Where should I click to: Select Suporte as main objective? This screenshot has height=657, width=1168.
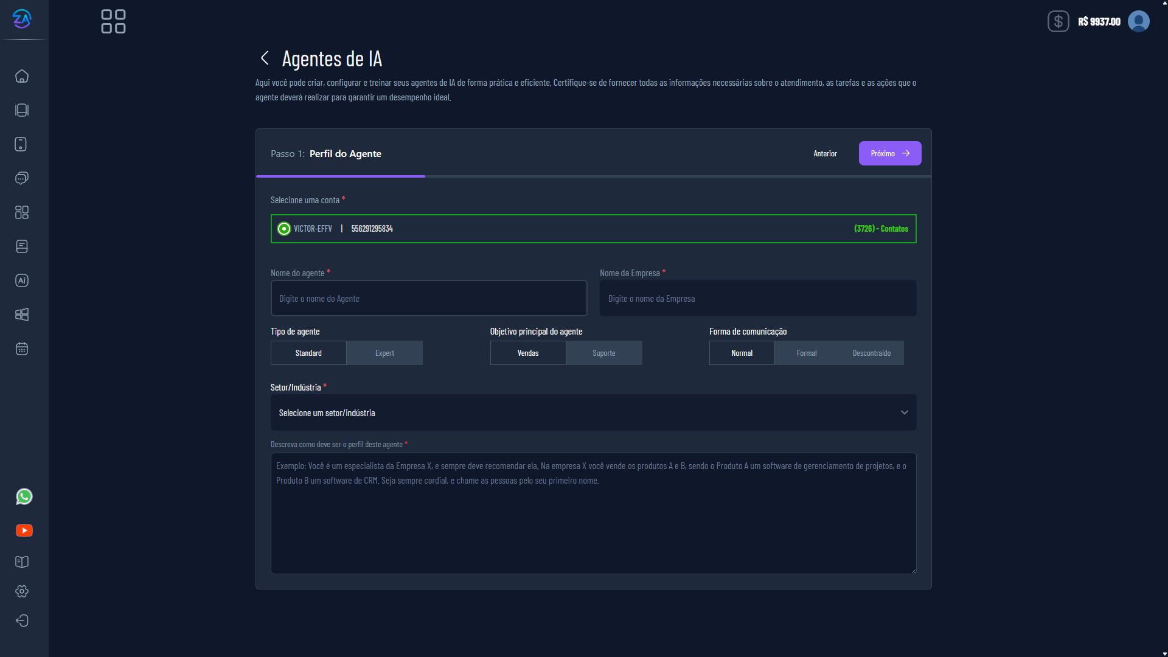click(603, 353)
